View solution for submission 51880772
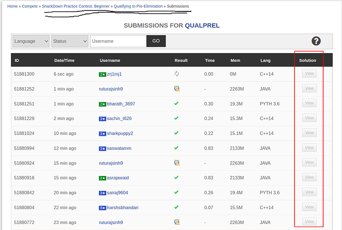 (x=309, y=222)
